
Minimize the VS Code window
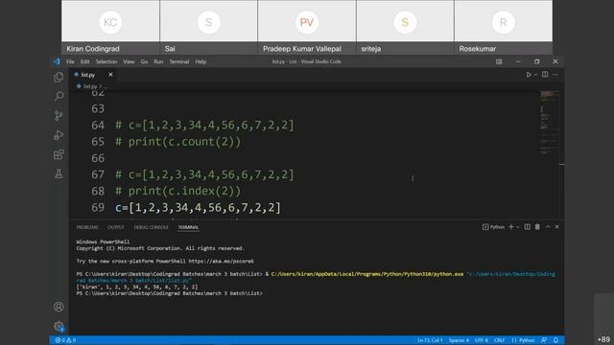tap(518, 61)
